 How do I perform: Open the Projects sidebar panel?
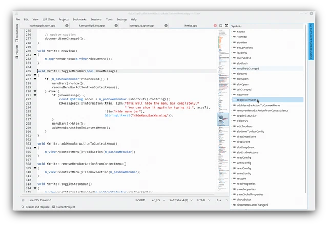(x=17, y=51)
